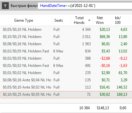Click the 9,60 overall bb/100 summary
This screenshot has width=132, height=113.
tap(123, 108)
